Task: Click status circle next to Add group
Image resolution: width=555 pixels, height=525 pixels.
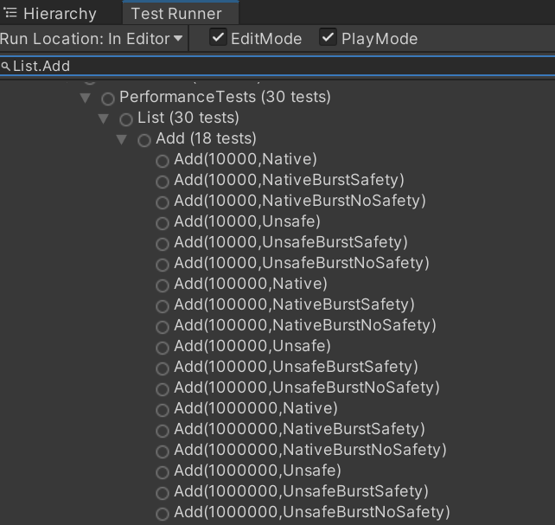Action: 144,139
